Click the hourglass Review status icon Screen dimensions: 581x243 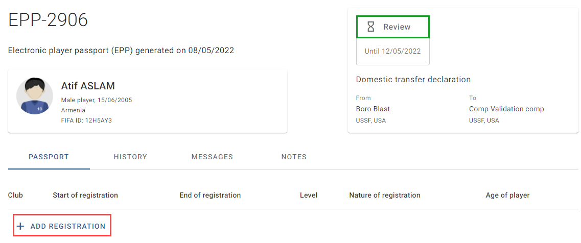pyautogui.click(x=370, y=27)
